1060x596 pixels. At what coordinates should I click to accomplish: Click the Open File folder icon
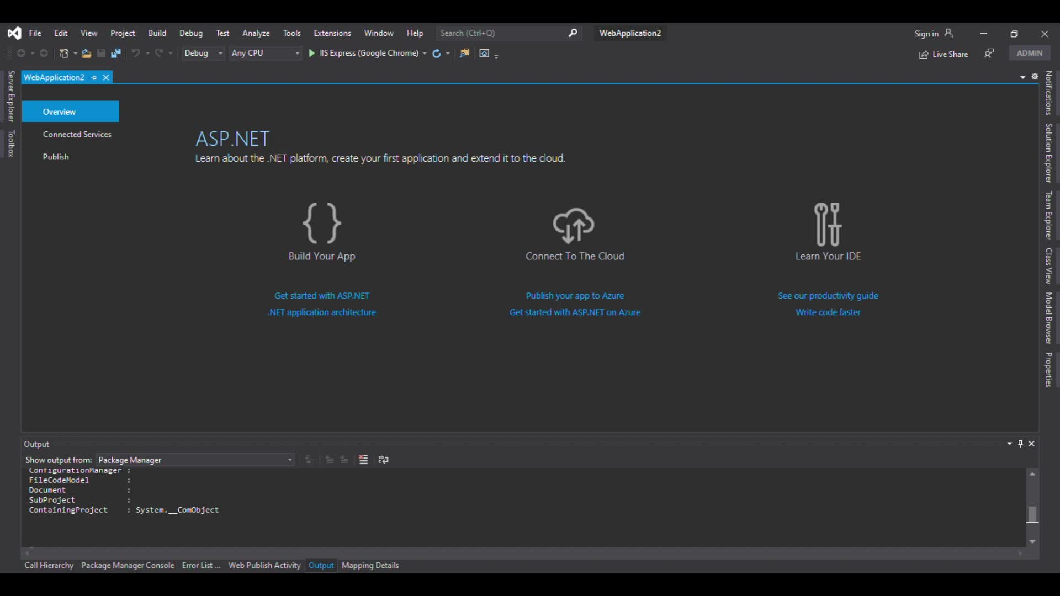86,53
